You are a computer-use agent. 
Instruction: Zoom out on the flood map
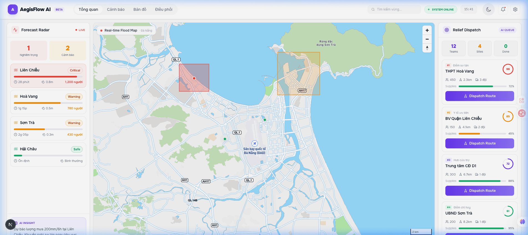[x=427, y=39]
